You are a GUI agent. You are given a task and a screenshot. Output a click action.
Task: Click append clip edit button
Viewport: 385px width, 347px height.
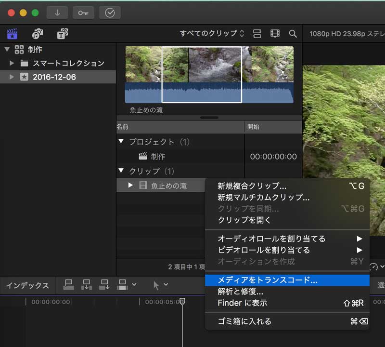104,285
